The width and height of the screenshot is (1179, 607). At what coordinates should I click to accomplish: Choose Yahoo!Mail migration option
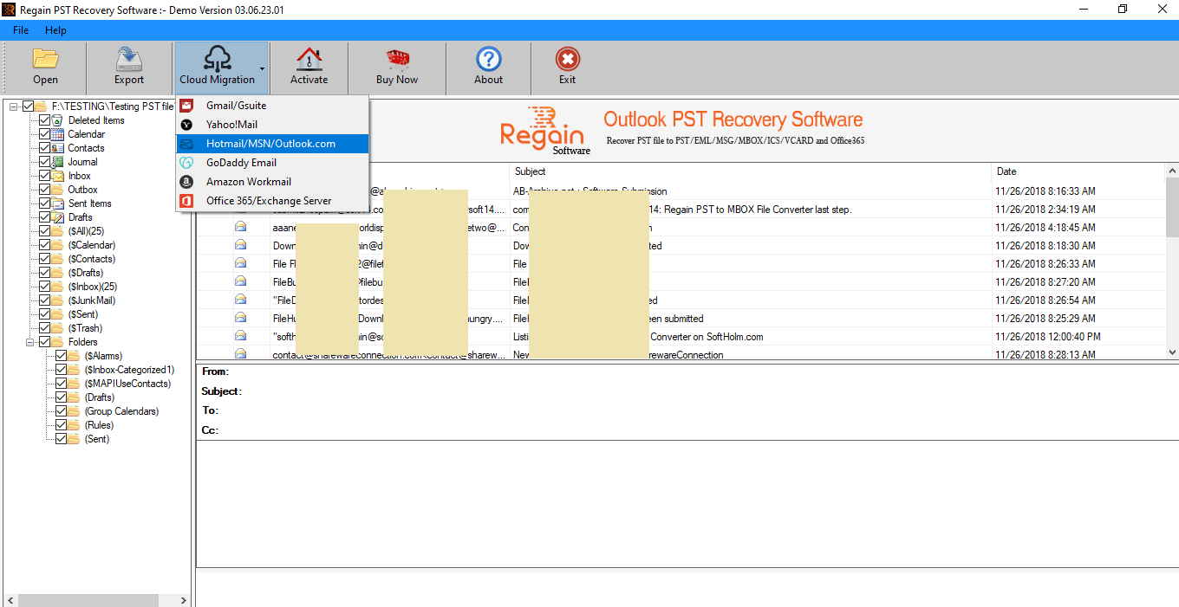(273, 125)
